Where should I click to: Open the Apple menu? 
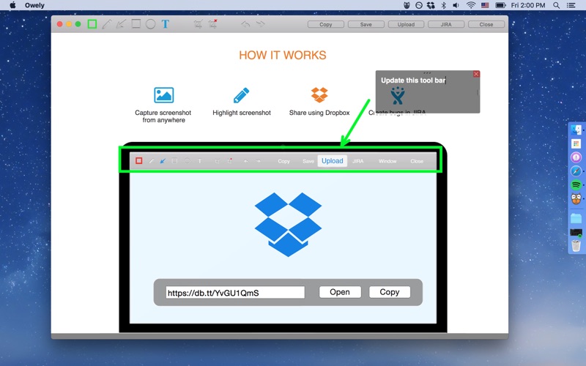(12, 5)
